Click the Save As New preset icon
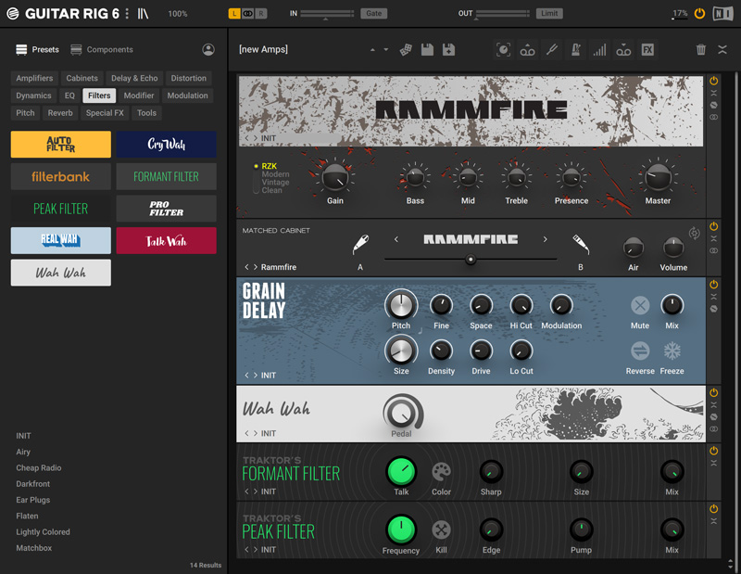This screenshot has width=741, height=574. click(x=448, y=50)
